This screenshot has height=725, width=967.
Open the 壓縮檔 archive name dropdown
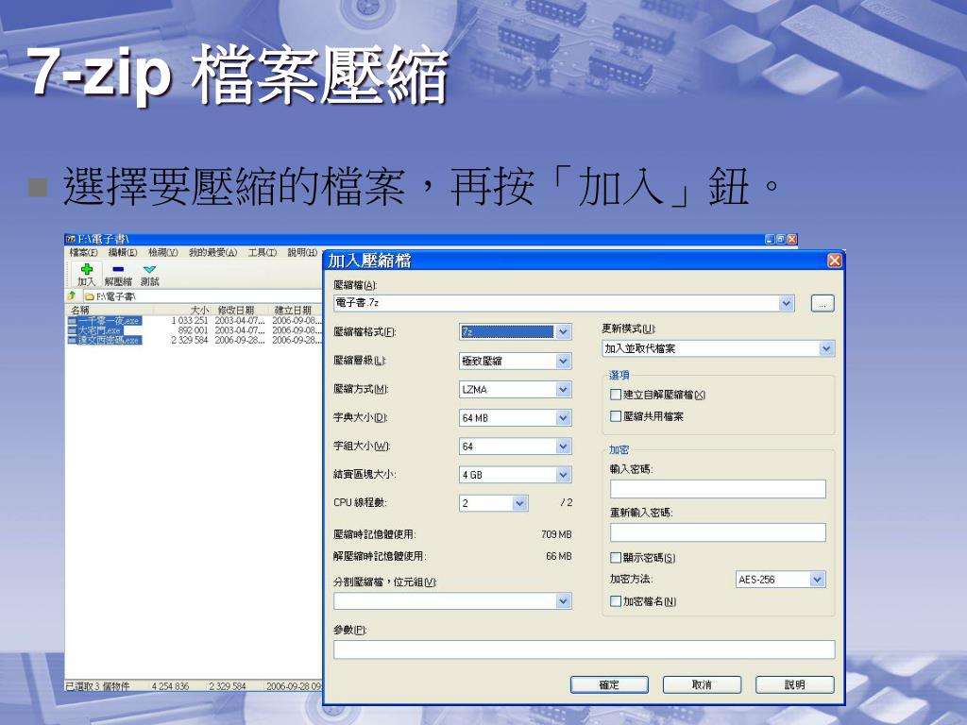pyautogui.click(x=786, y=303)
